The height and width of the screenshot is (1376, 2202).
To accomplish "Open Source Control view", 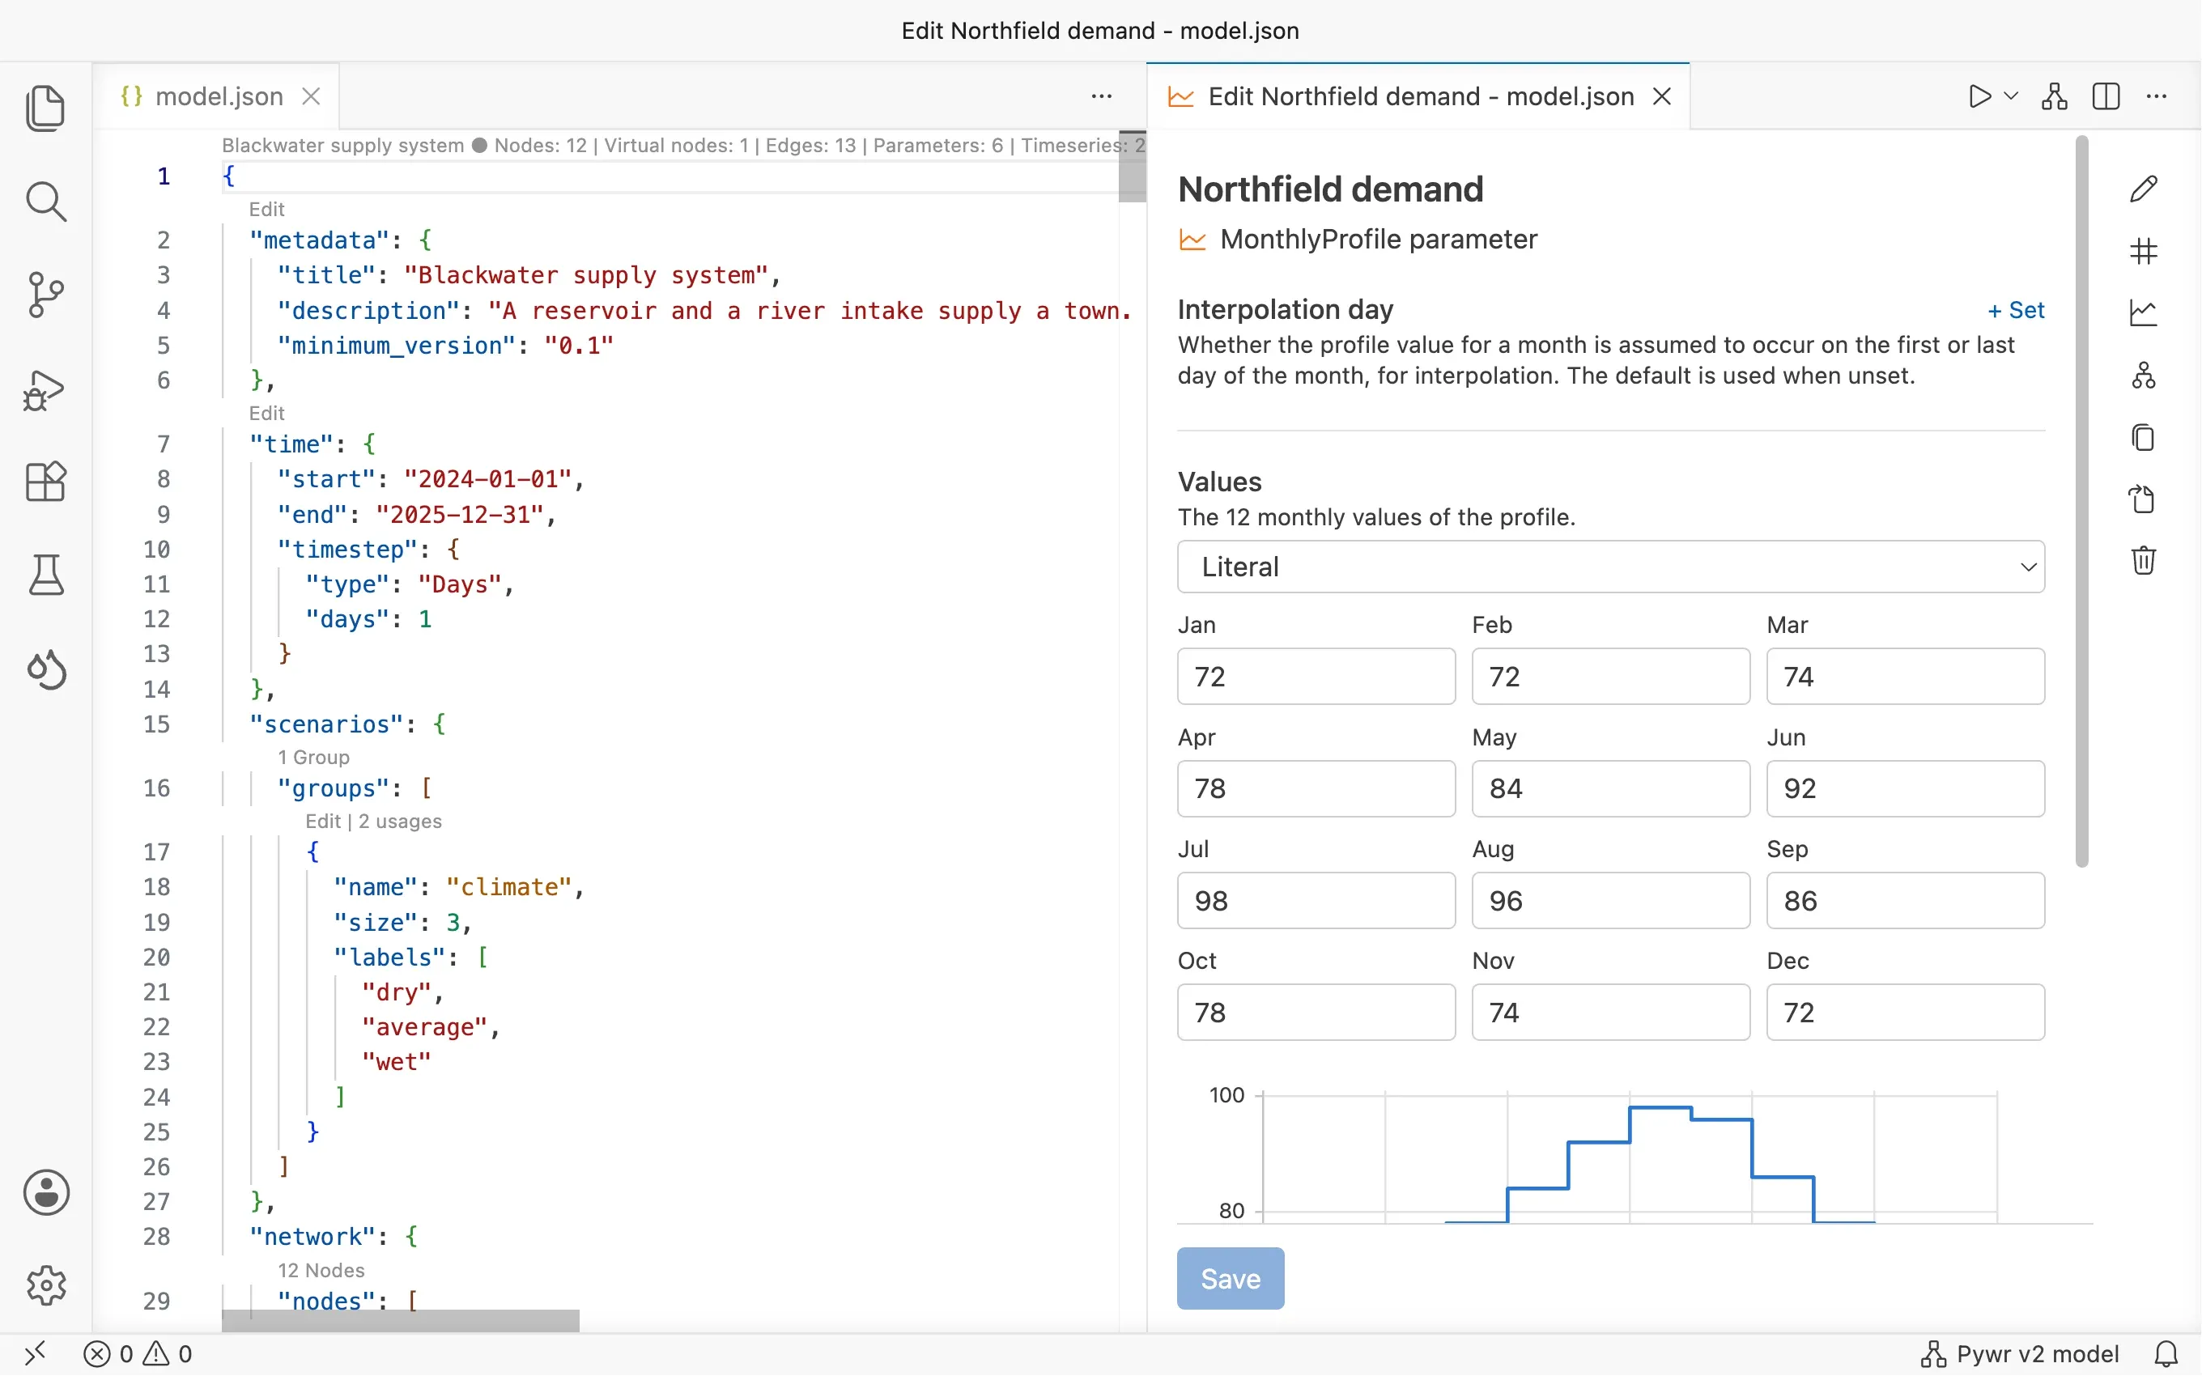I will point(45,295).
